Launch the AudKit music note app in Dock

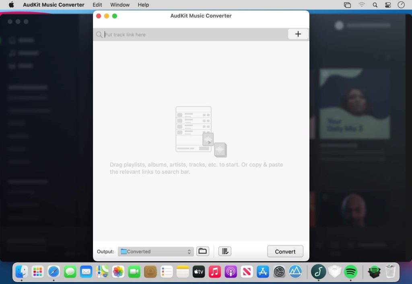(x=318, y=272)
